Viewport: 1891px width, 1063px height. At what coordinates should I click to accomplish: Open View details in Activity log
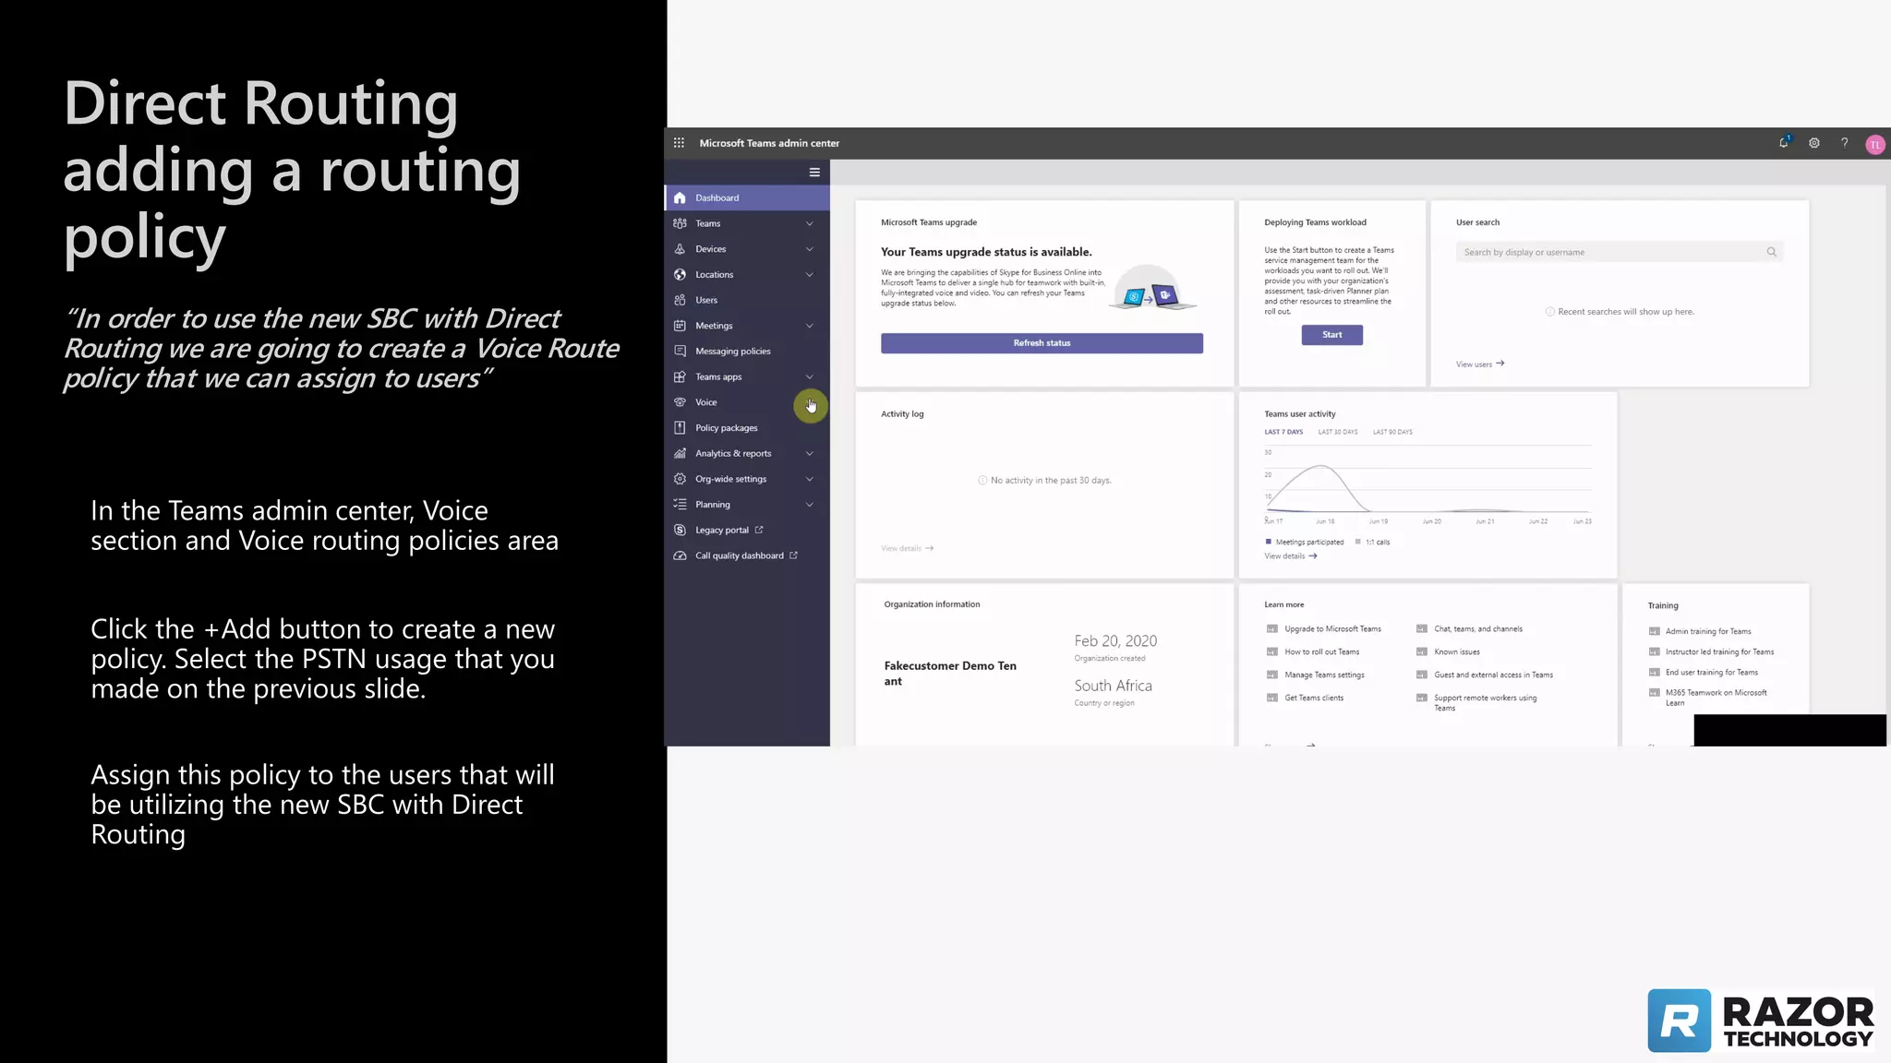click(x=907, y=549)
